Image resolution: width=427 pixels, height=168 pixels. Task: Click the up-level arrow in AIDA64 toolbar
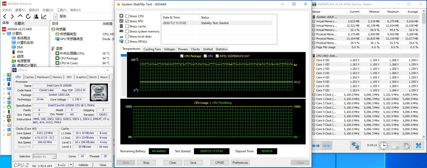[20, 16]
